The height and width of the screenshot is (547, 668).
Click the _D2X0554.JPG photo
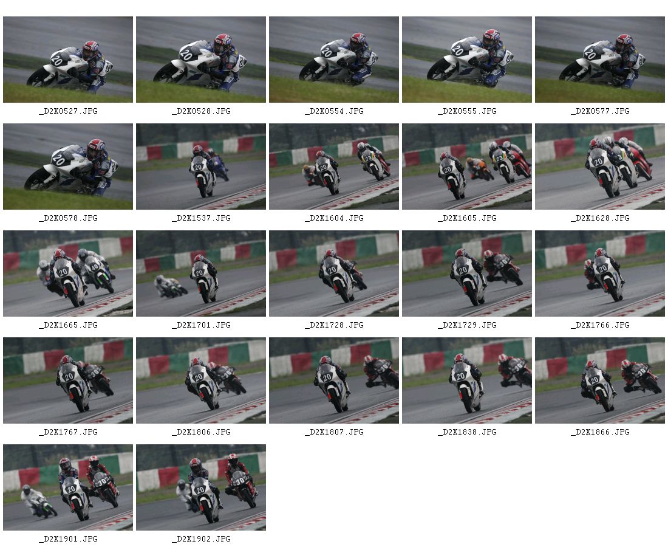pos(333,60)
